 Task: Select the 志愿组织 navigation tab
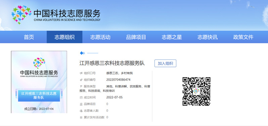(x=64, y=37)
